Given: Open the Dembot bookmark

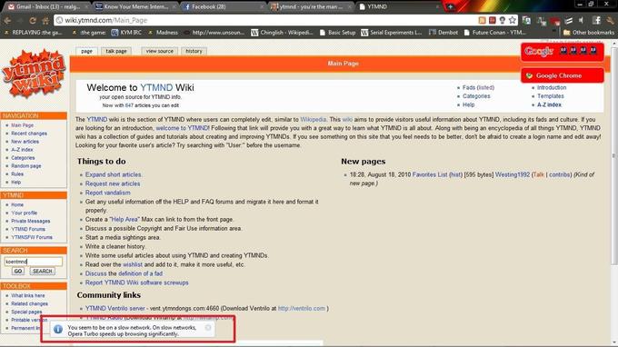Looking at the screenshot, I should click(x=444, y=33).
